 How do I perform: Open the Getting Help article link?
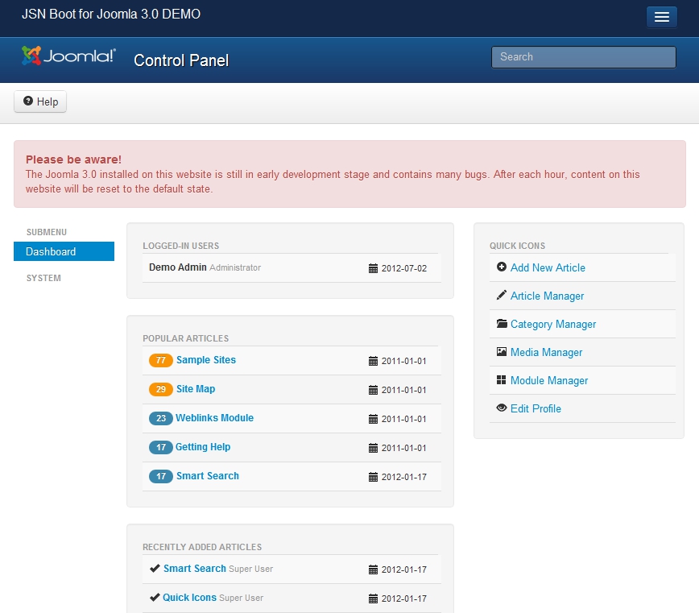(203, 447)
